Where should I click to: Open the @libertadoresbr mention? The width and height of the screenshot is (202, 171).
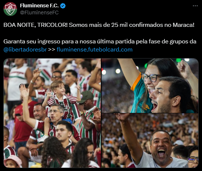25,50
